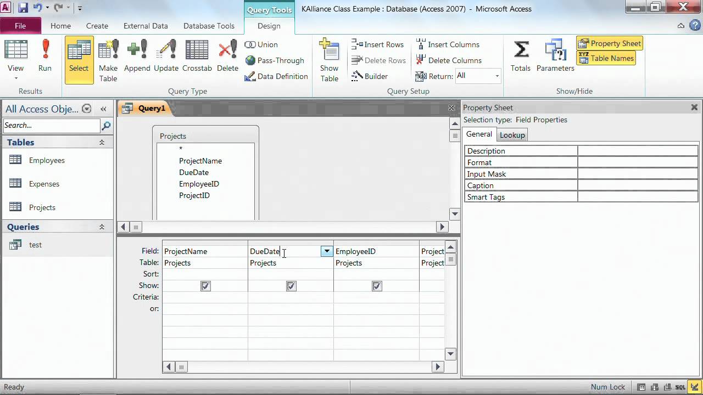Collapse the navigation pane shutter

coord(103,109)
